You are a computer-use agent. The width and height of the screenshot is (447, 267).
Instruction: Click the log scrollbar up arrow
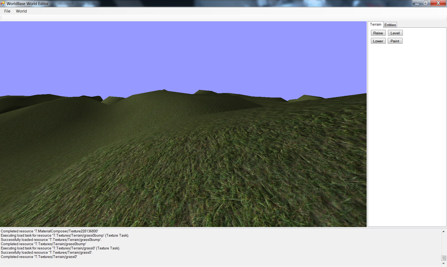pos(444,231)
